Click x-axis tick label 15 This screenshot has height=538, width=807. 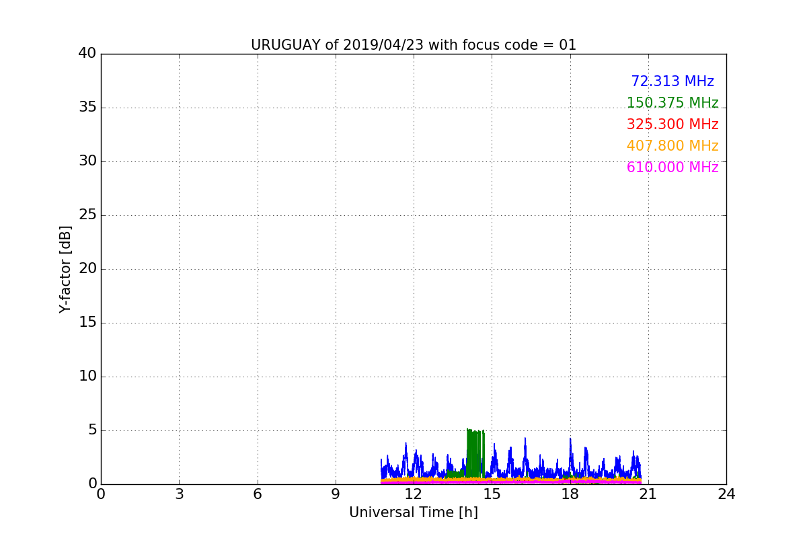coord(492,494)
